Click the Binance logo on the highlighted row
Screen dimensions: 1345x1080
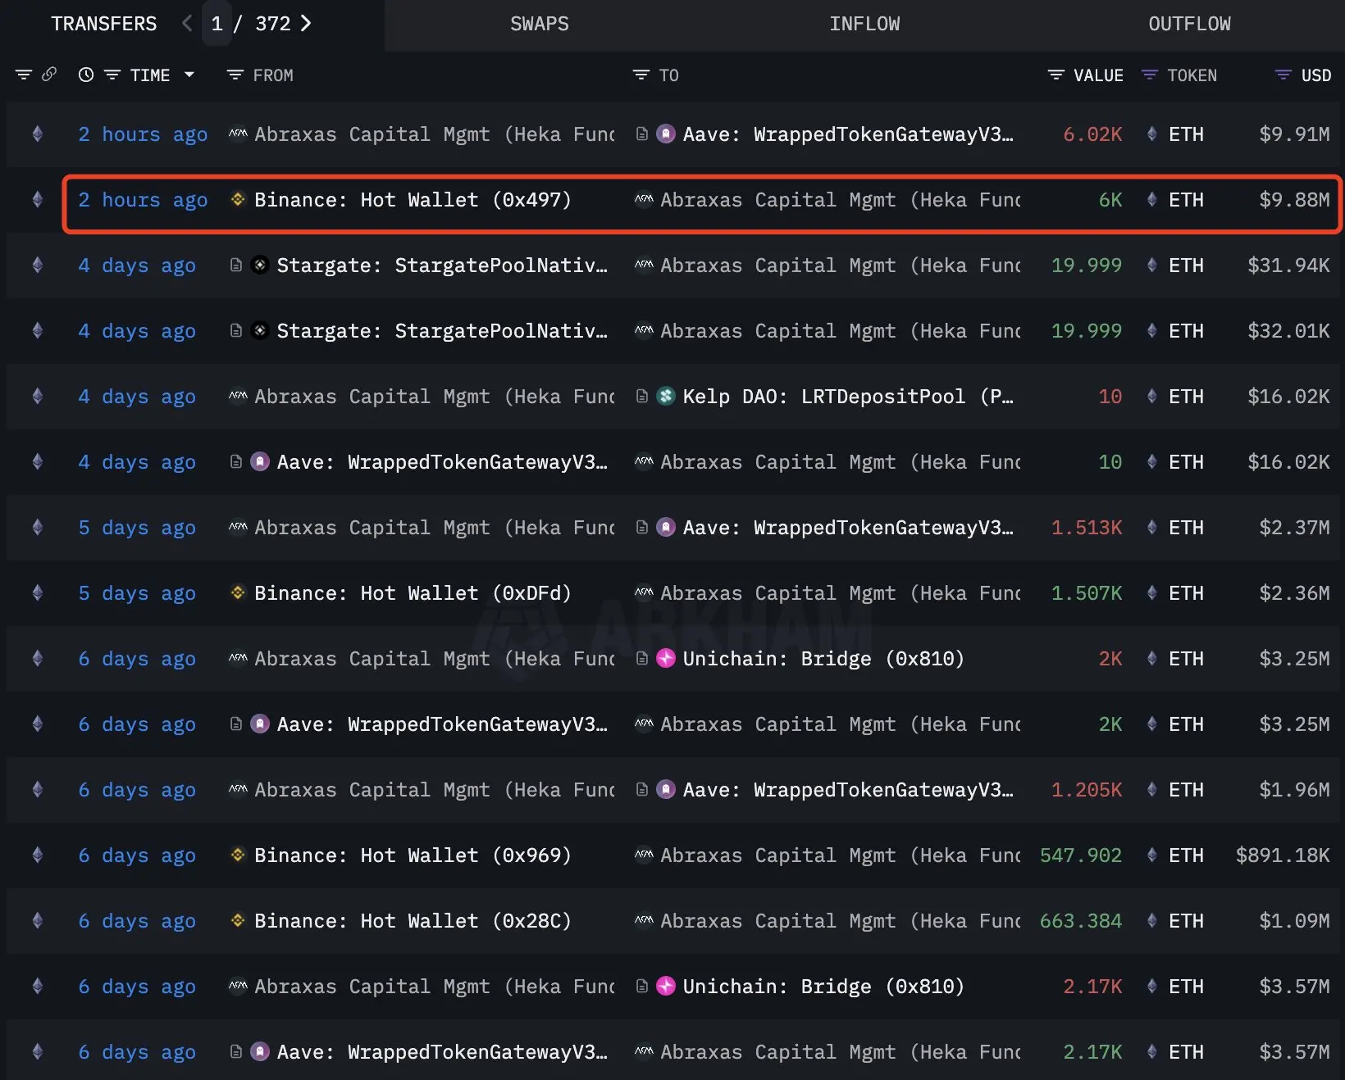[x=238, y=199]
